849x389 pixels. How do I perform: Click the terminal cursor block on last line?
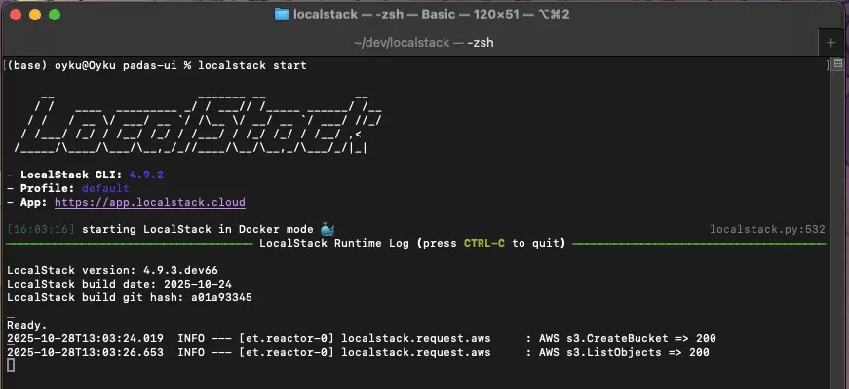(11, 366)
